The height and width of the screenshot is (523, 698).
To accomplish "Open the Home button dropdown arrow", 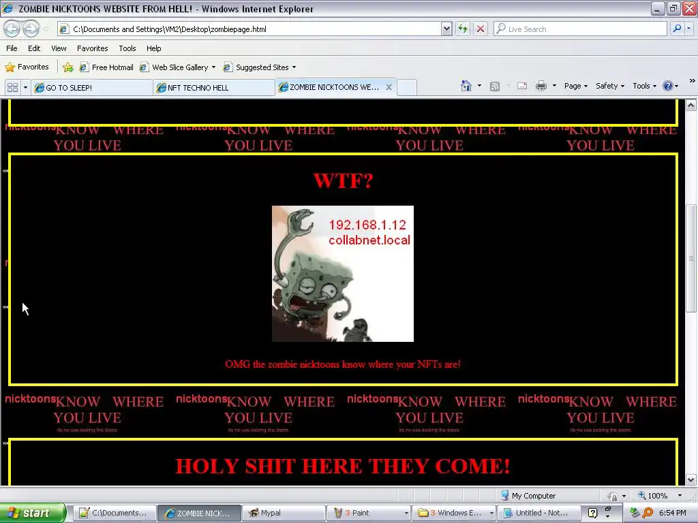I will point(479,85).
